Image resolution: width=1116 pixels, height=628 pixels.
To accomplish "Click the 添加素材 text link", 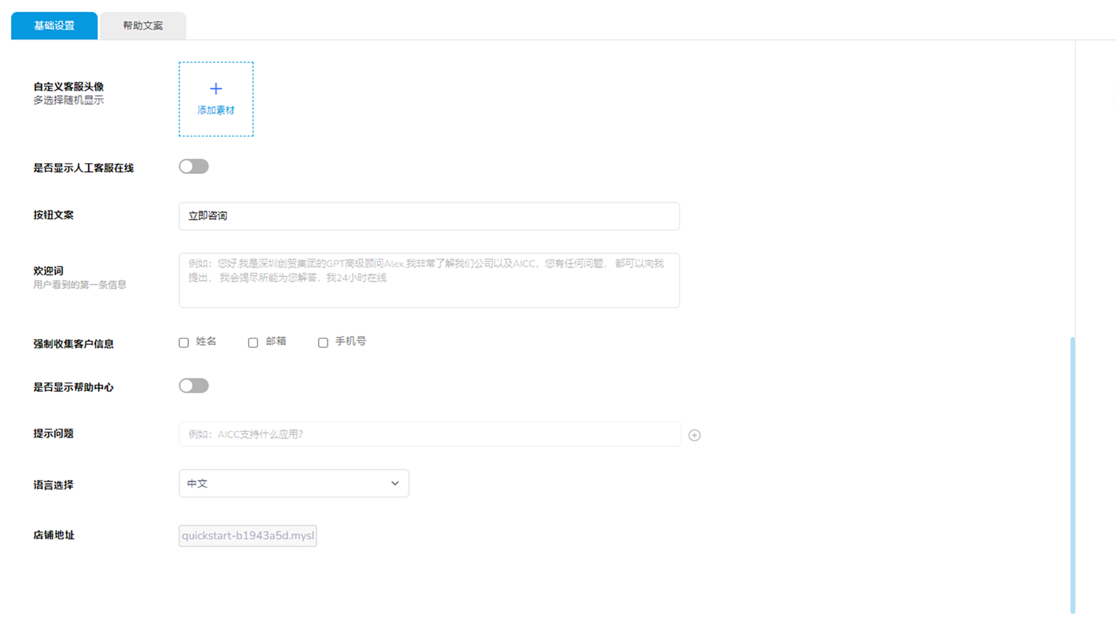I will coord(216,110).
